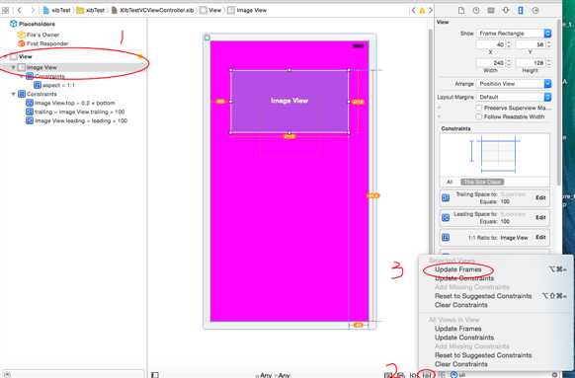
Task: Edit the Leading Space constraint
Action: click(540, 217)
